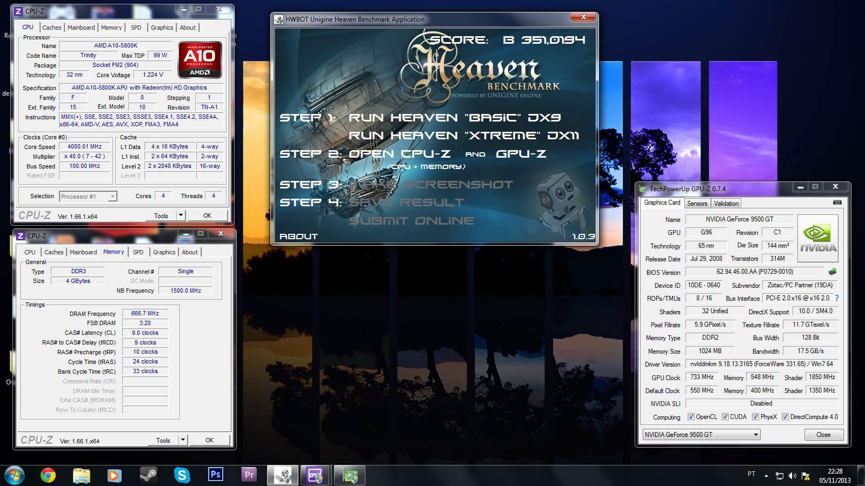Click the top CPU-Z window title icon
865x486 pixels.
click(x=19, y=11)
